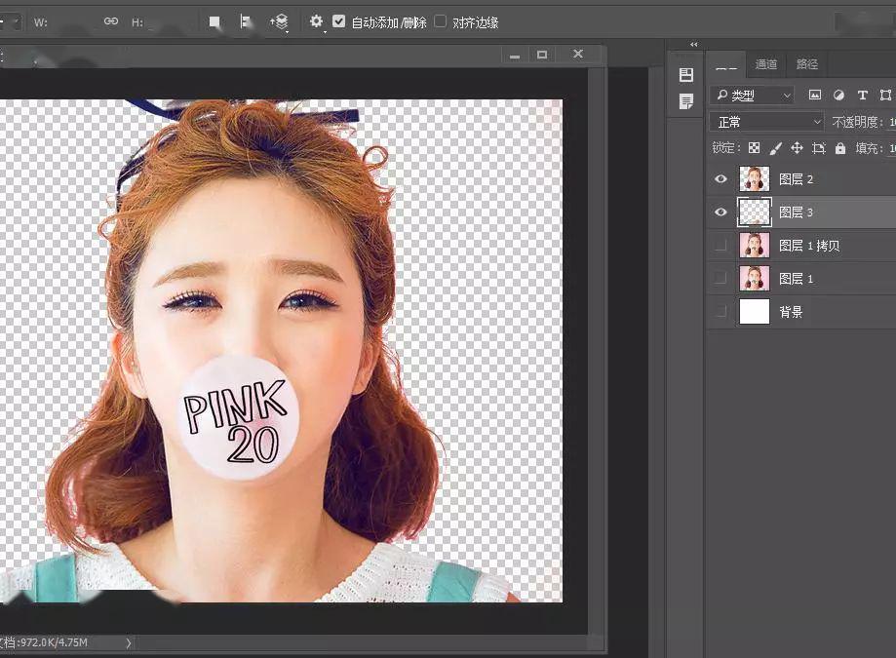This screenshot has height=658, width=896.
Task: Filter layers by pixel layer icon
Action: [815, 95]
